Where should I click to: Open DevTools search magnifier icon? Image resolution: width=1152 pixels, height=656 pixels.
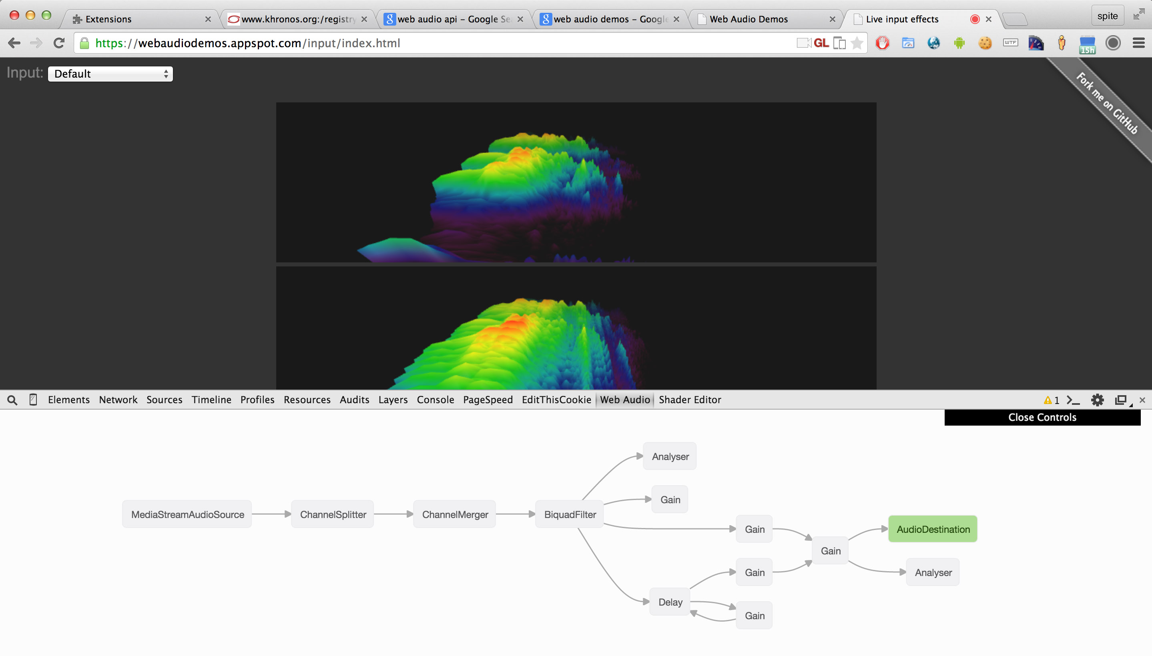[x=12, y=400]
